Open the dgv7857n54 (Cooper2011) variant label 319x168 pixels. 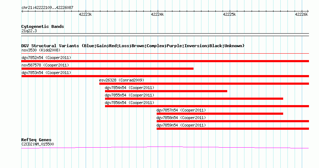tap(181, 110)
